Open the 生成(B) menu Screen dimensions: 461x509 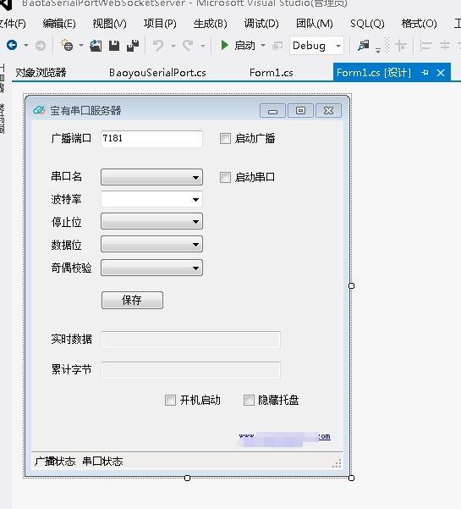point(210,24)
